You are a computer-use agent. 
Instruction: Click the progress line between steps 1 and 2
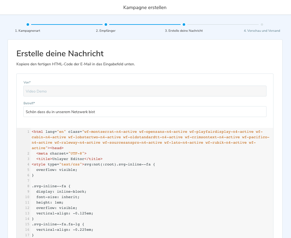pyautogui.click(x=67, y=24)
